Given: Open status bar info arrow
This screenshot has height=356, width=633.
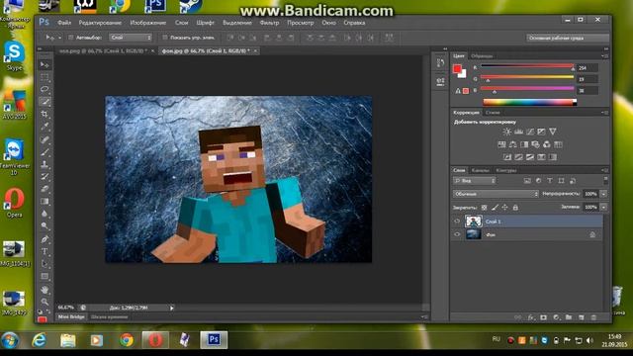Looking at the screenshot, I should (171, 308).
